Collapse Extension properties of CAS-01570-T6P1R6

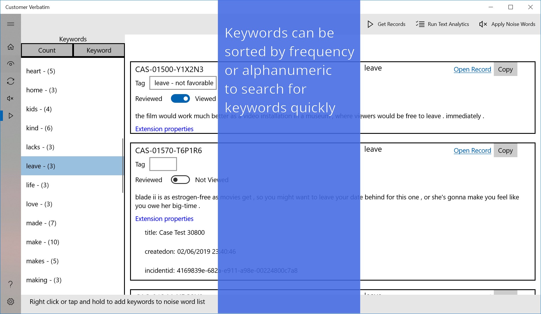164,219
